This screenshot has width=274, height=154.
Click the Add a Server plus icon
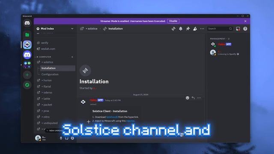(x=27, y=75)
